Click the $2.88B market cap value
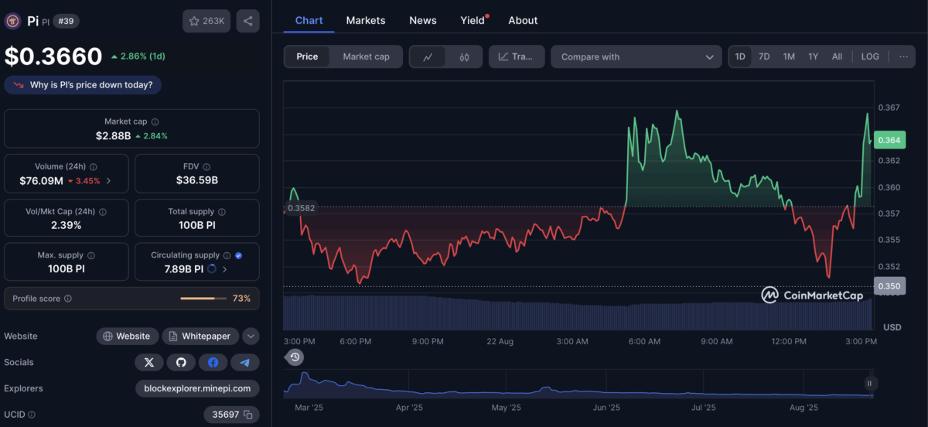The height and width of the screenshot is (427, 928). click(114, 135)
